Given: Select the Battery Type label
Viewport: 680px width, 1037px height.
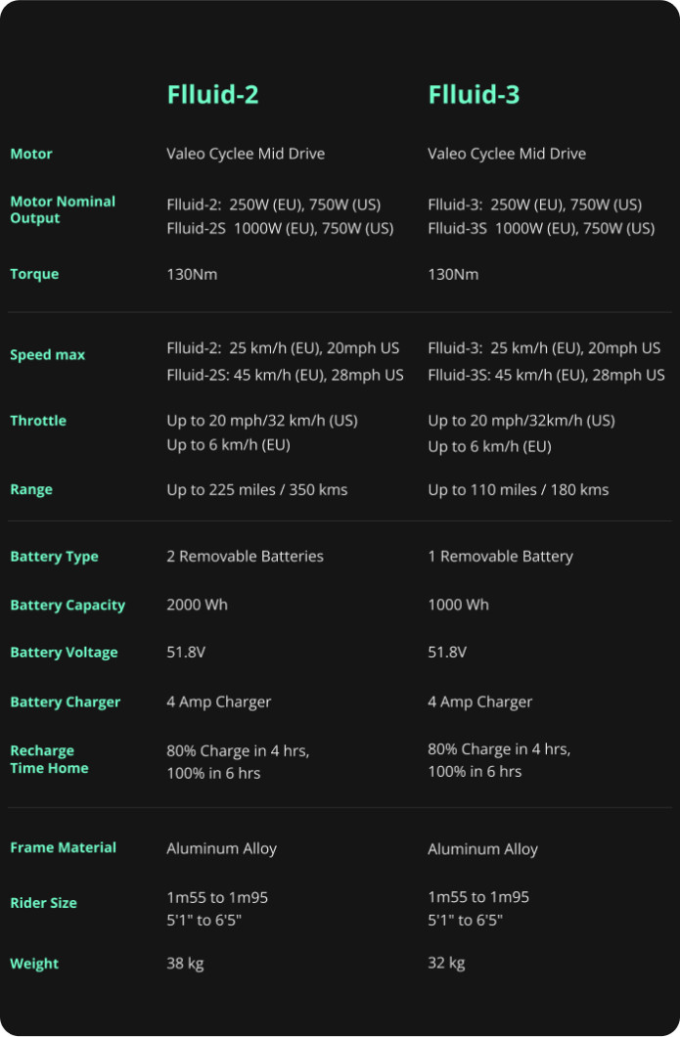Looking at the screenshot, I should (54, 557).
